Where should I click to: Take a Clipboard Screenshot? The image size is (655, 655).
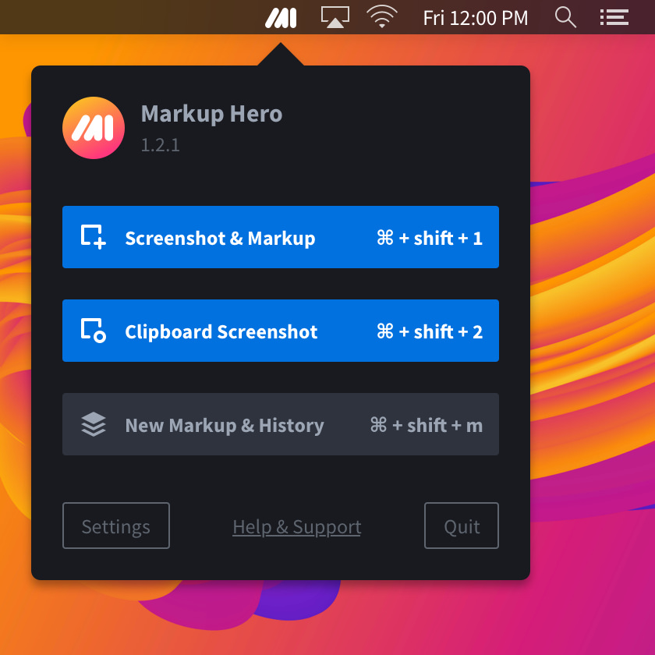[221, 331]
